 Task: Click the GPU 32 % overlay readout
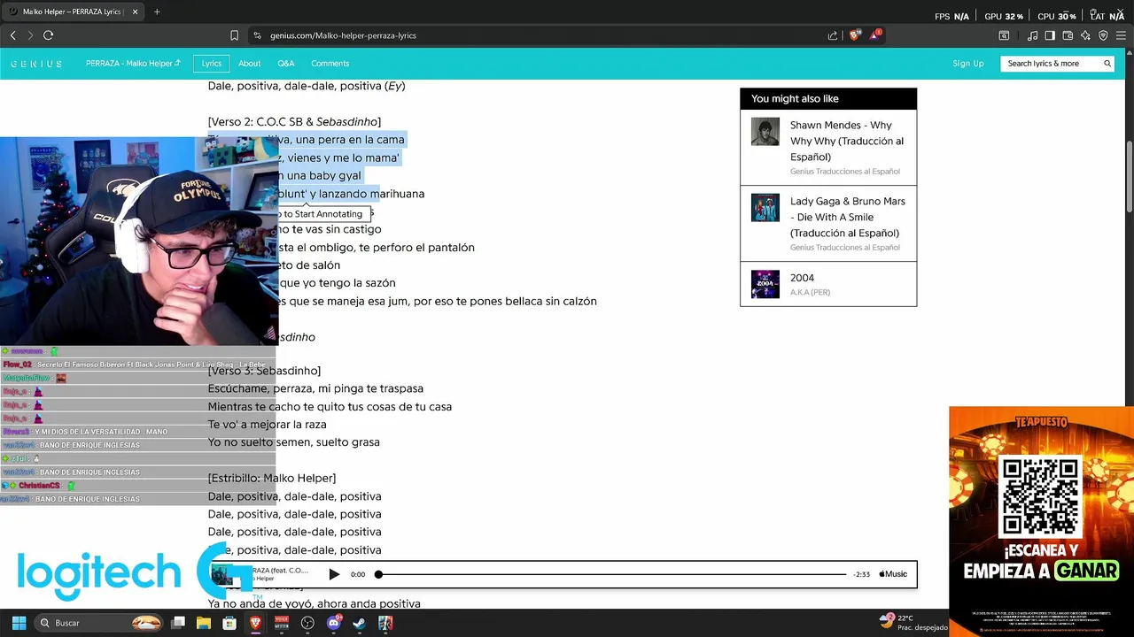[1004, 16]
